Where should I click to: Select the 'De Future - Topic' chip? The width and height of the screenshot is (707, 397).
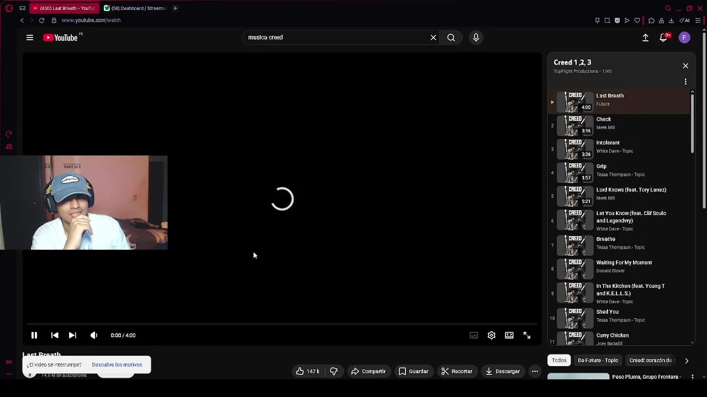598,361
